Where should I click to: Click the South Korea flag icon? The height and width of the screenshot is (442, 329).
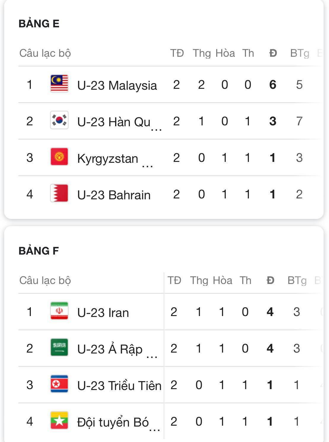pos(59,120)
